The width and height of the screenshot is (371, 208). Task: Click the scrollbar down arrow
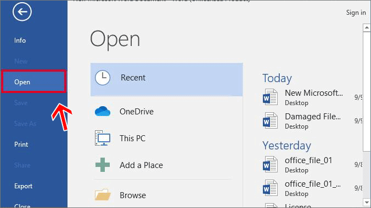tap(367, 202)
